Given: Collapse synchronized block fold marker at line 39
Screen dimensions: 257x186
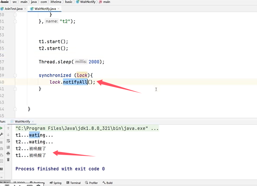Looking at the screenshot, I should (15, 75).
